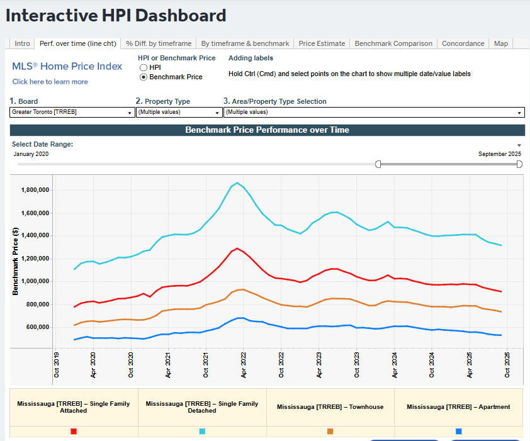Viewport: 530px width, 441px height.
Task: Expand the small arrow above September 2025
Action: (x=519, y=145)
